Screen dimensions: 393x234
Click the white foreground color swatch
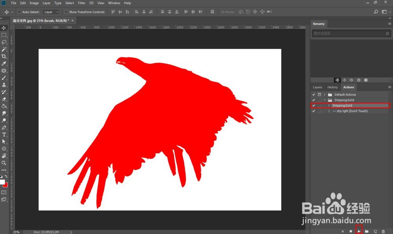coord(2,182)
